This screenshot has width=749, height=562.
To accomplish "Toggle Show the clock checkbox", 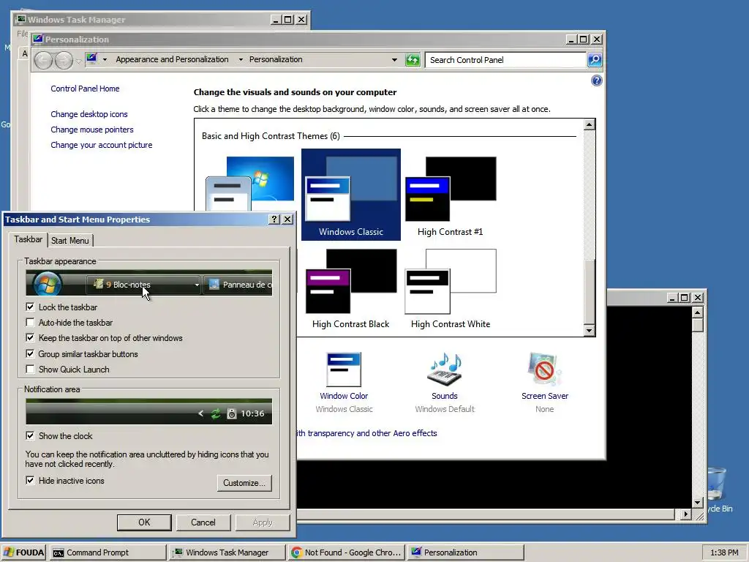I will coord(30,435).
